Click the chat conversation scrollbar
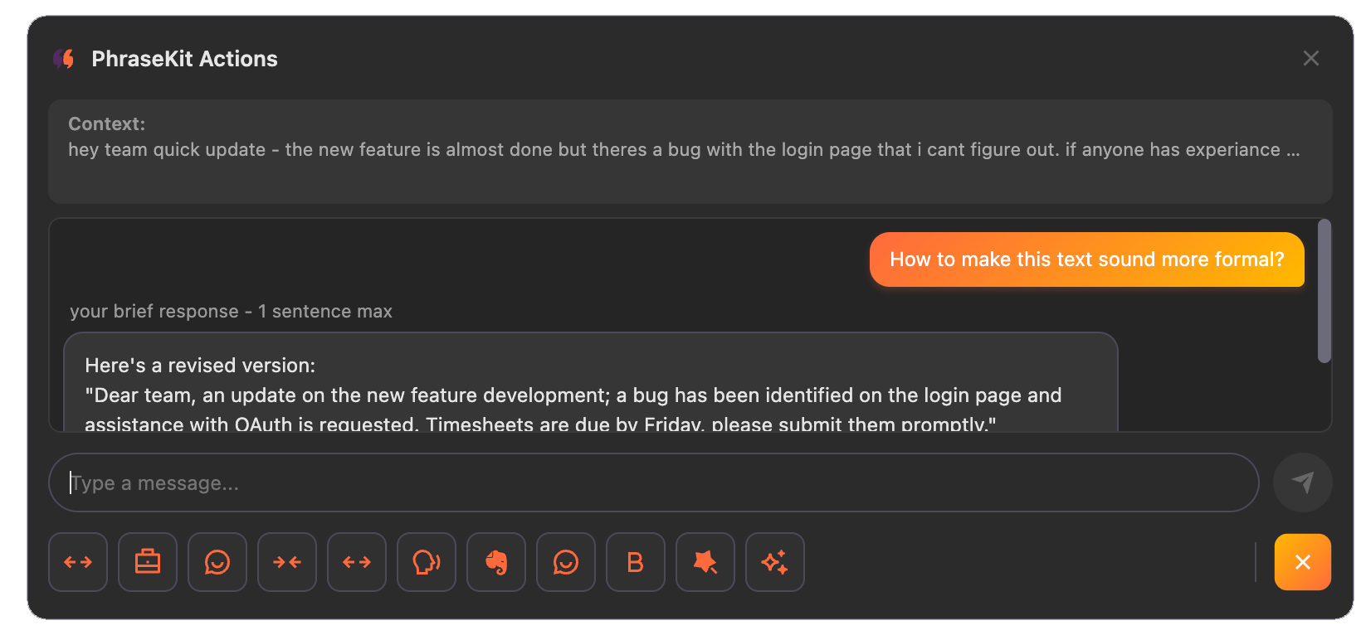Image resolution: width=1366 pixels, height=640 pixels. pyautogui.click(x=1325, y=291)
